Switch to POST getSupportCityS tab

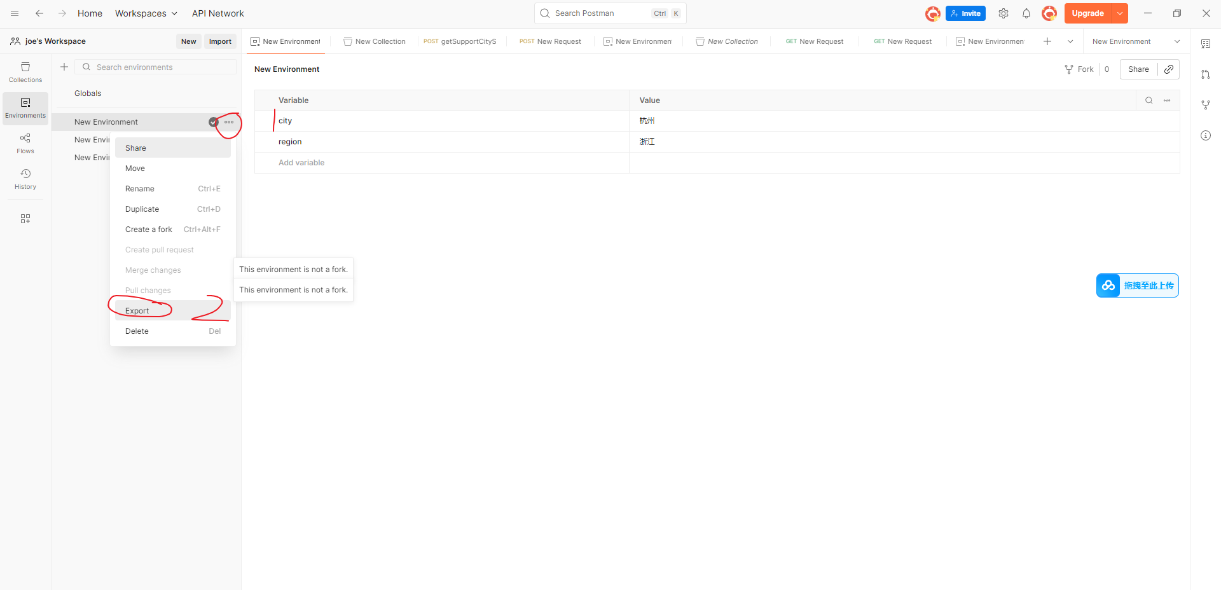click(x=460, y=41)
